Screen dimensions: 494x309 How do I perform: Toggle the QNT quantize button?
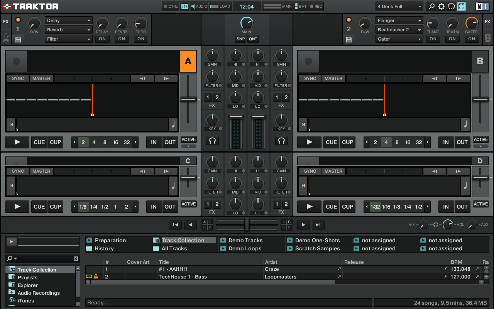point(253,39)
